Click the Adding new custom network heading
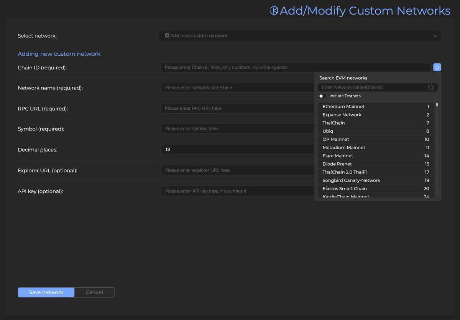 click(x=59, y=54)
